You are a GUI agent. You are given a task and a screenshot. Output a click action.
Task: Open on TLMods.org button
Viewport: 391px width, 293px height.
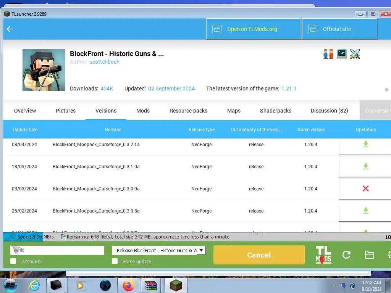254,29
